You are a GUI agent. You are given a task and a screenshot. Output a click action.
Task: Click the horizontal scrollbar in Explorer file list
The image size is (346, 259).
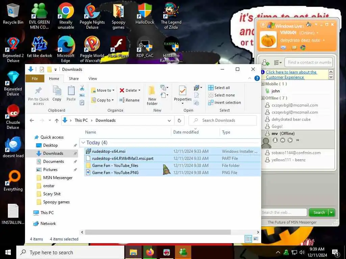(158, 232)
